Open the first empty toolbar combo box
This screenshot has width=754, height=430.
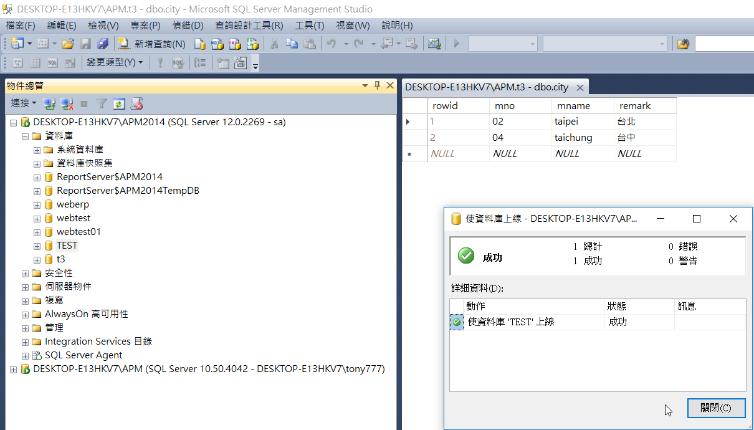tap(502, 44)
